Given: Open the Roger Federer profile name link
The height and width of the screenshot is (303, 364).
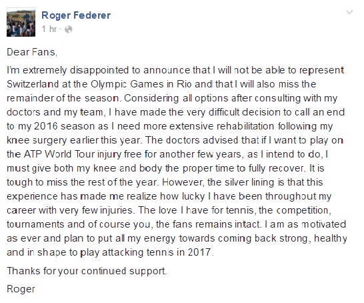Looking at the screenshot, I should click(x=76, y=15).
